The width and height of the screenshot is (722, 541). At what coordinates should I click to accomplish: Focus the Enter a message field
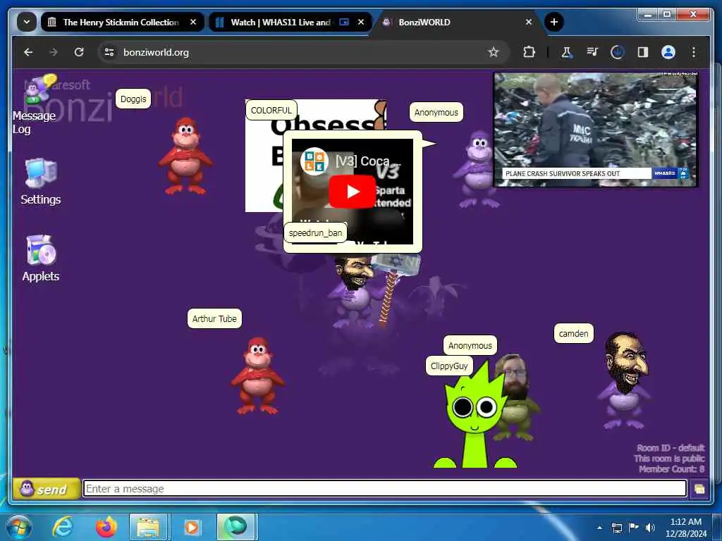(x=385, y=489)
